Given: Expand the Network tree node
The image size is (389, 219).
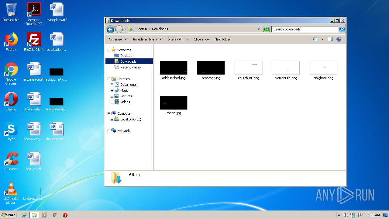Looking at the screenshot, I should [109, 131].
